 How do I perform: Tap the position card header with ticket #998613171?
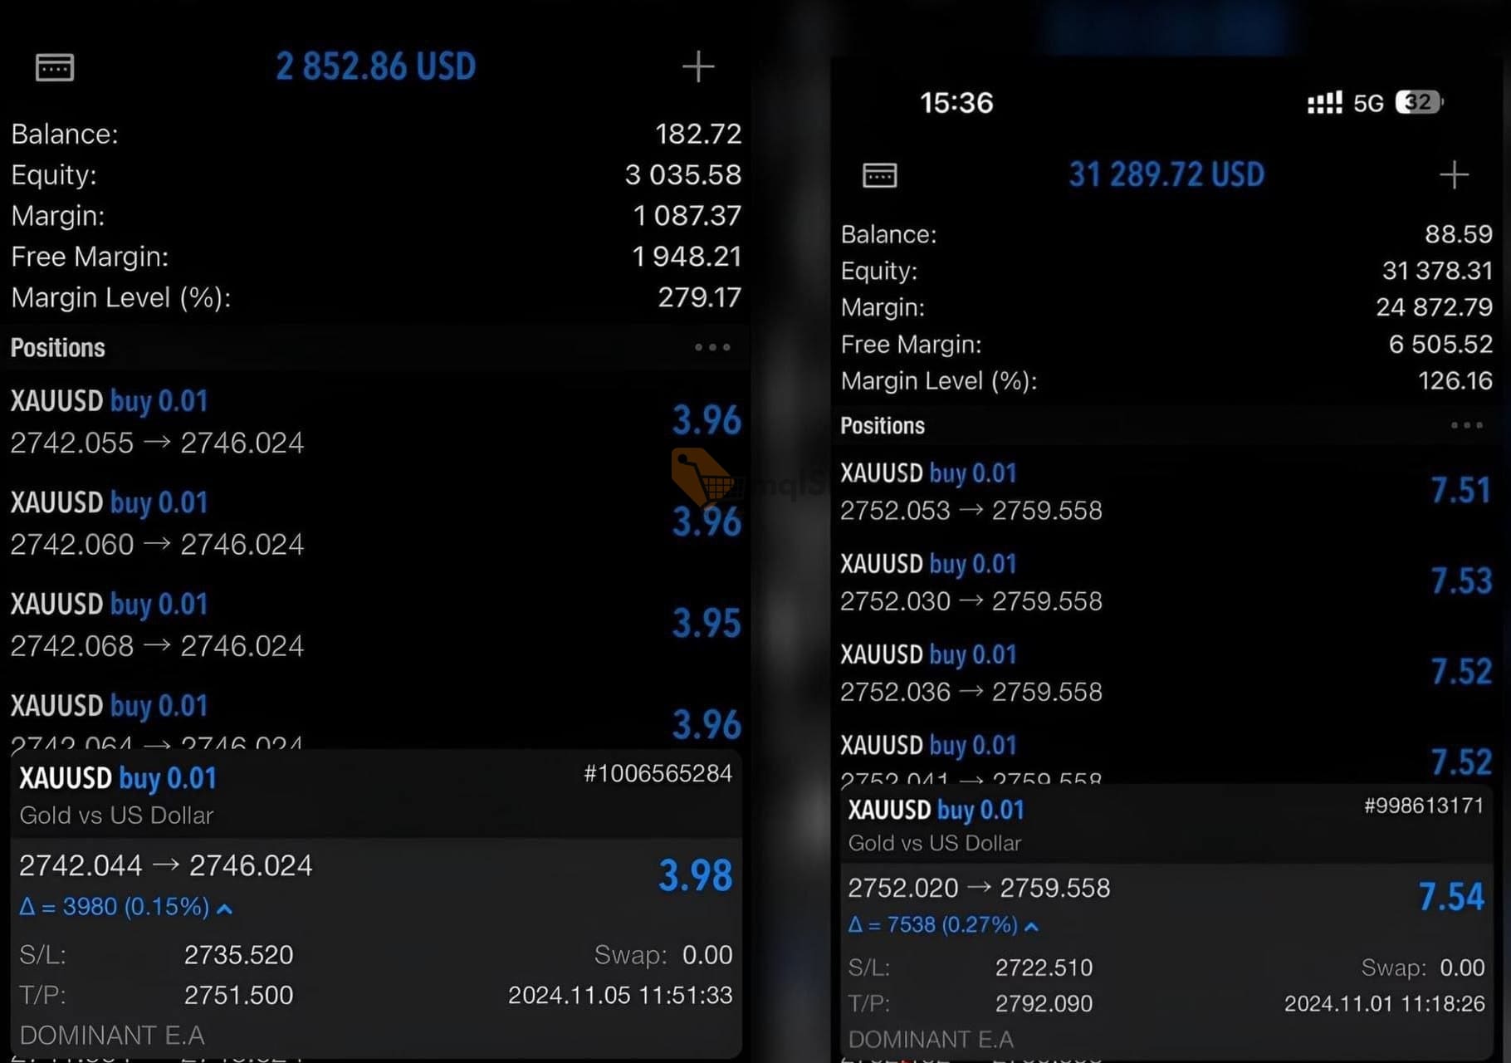click(1162, 825)
